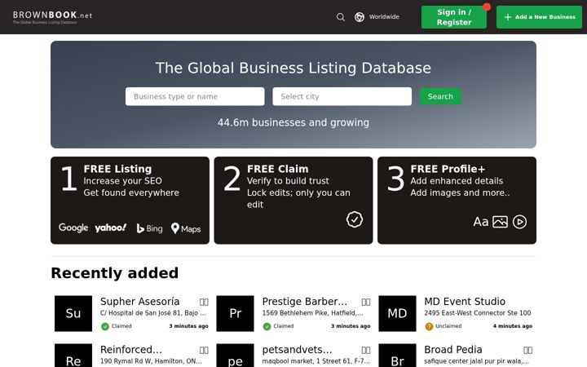The width and height of the screenshot is (587, 367).
Task: Click Add a New Business button
Action: click(539, 17)
